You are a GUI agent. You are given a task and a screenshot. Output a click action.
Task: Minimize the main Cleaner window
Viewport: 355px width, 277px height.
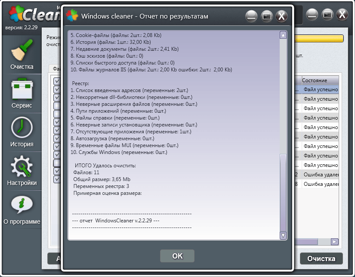pyautogui.click(x=312, y=15)
